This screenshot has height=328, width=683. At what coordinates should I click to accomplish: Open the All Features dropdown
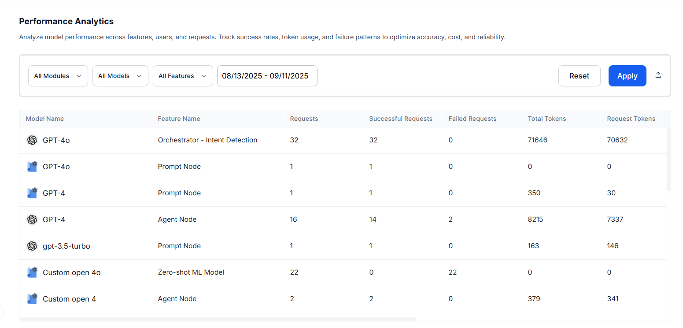pyautogui.click(x=182, y=75)
